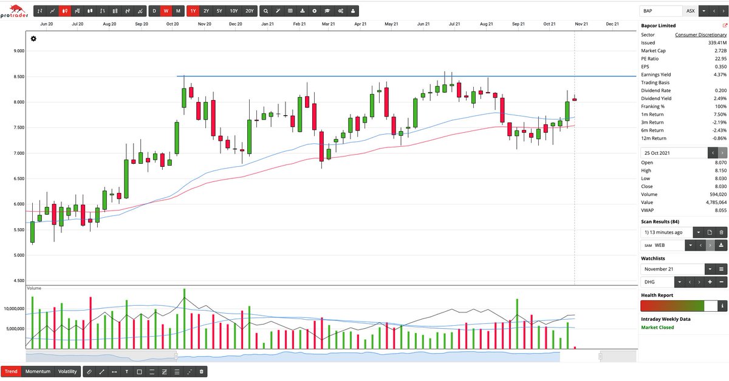Image resolution: width=729 pixels, height=381 pixels.
Task: Download scan results via WEB row icon
Action: (721, 245)
